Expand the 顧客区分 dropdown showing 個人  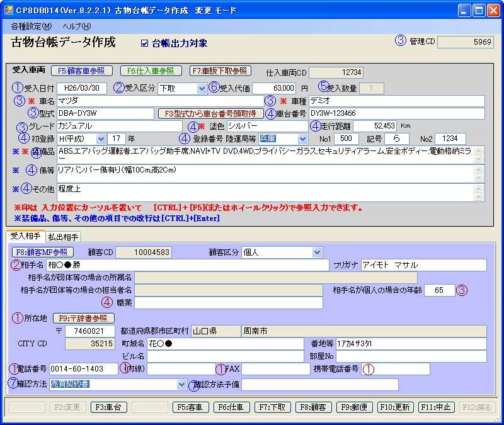coord(317,252)
